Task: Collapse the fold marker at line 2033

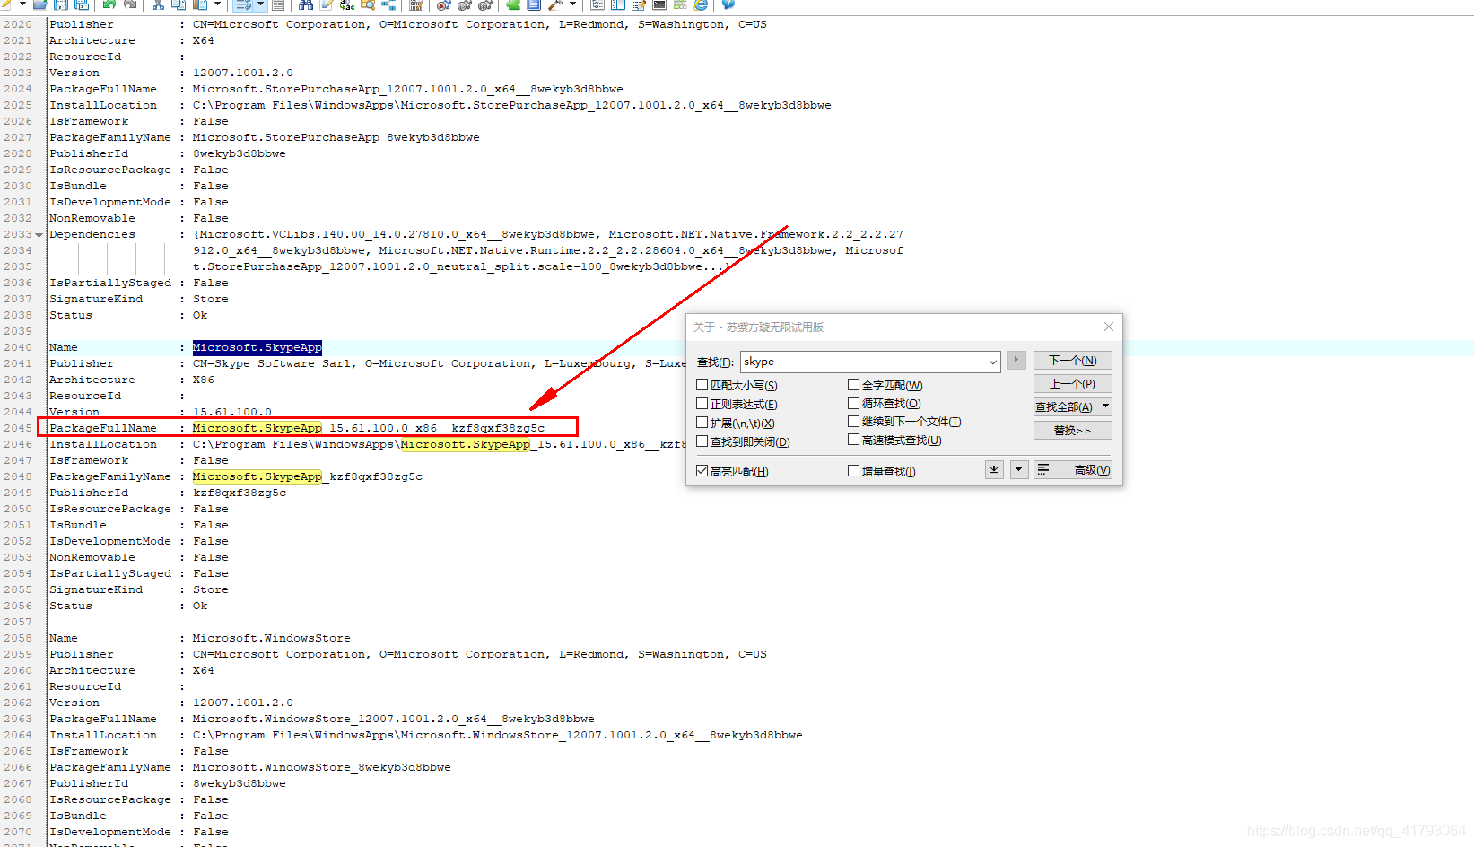Action: coord(39,235)
